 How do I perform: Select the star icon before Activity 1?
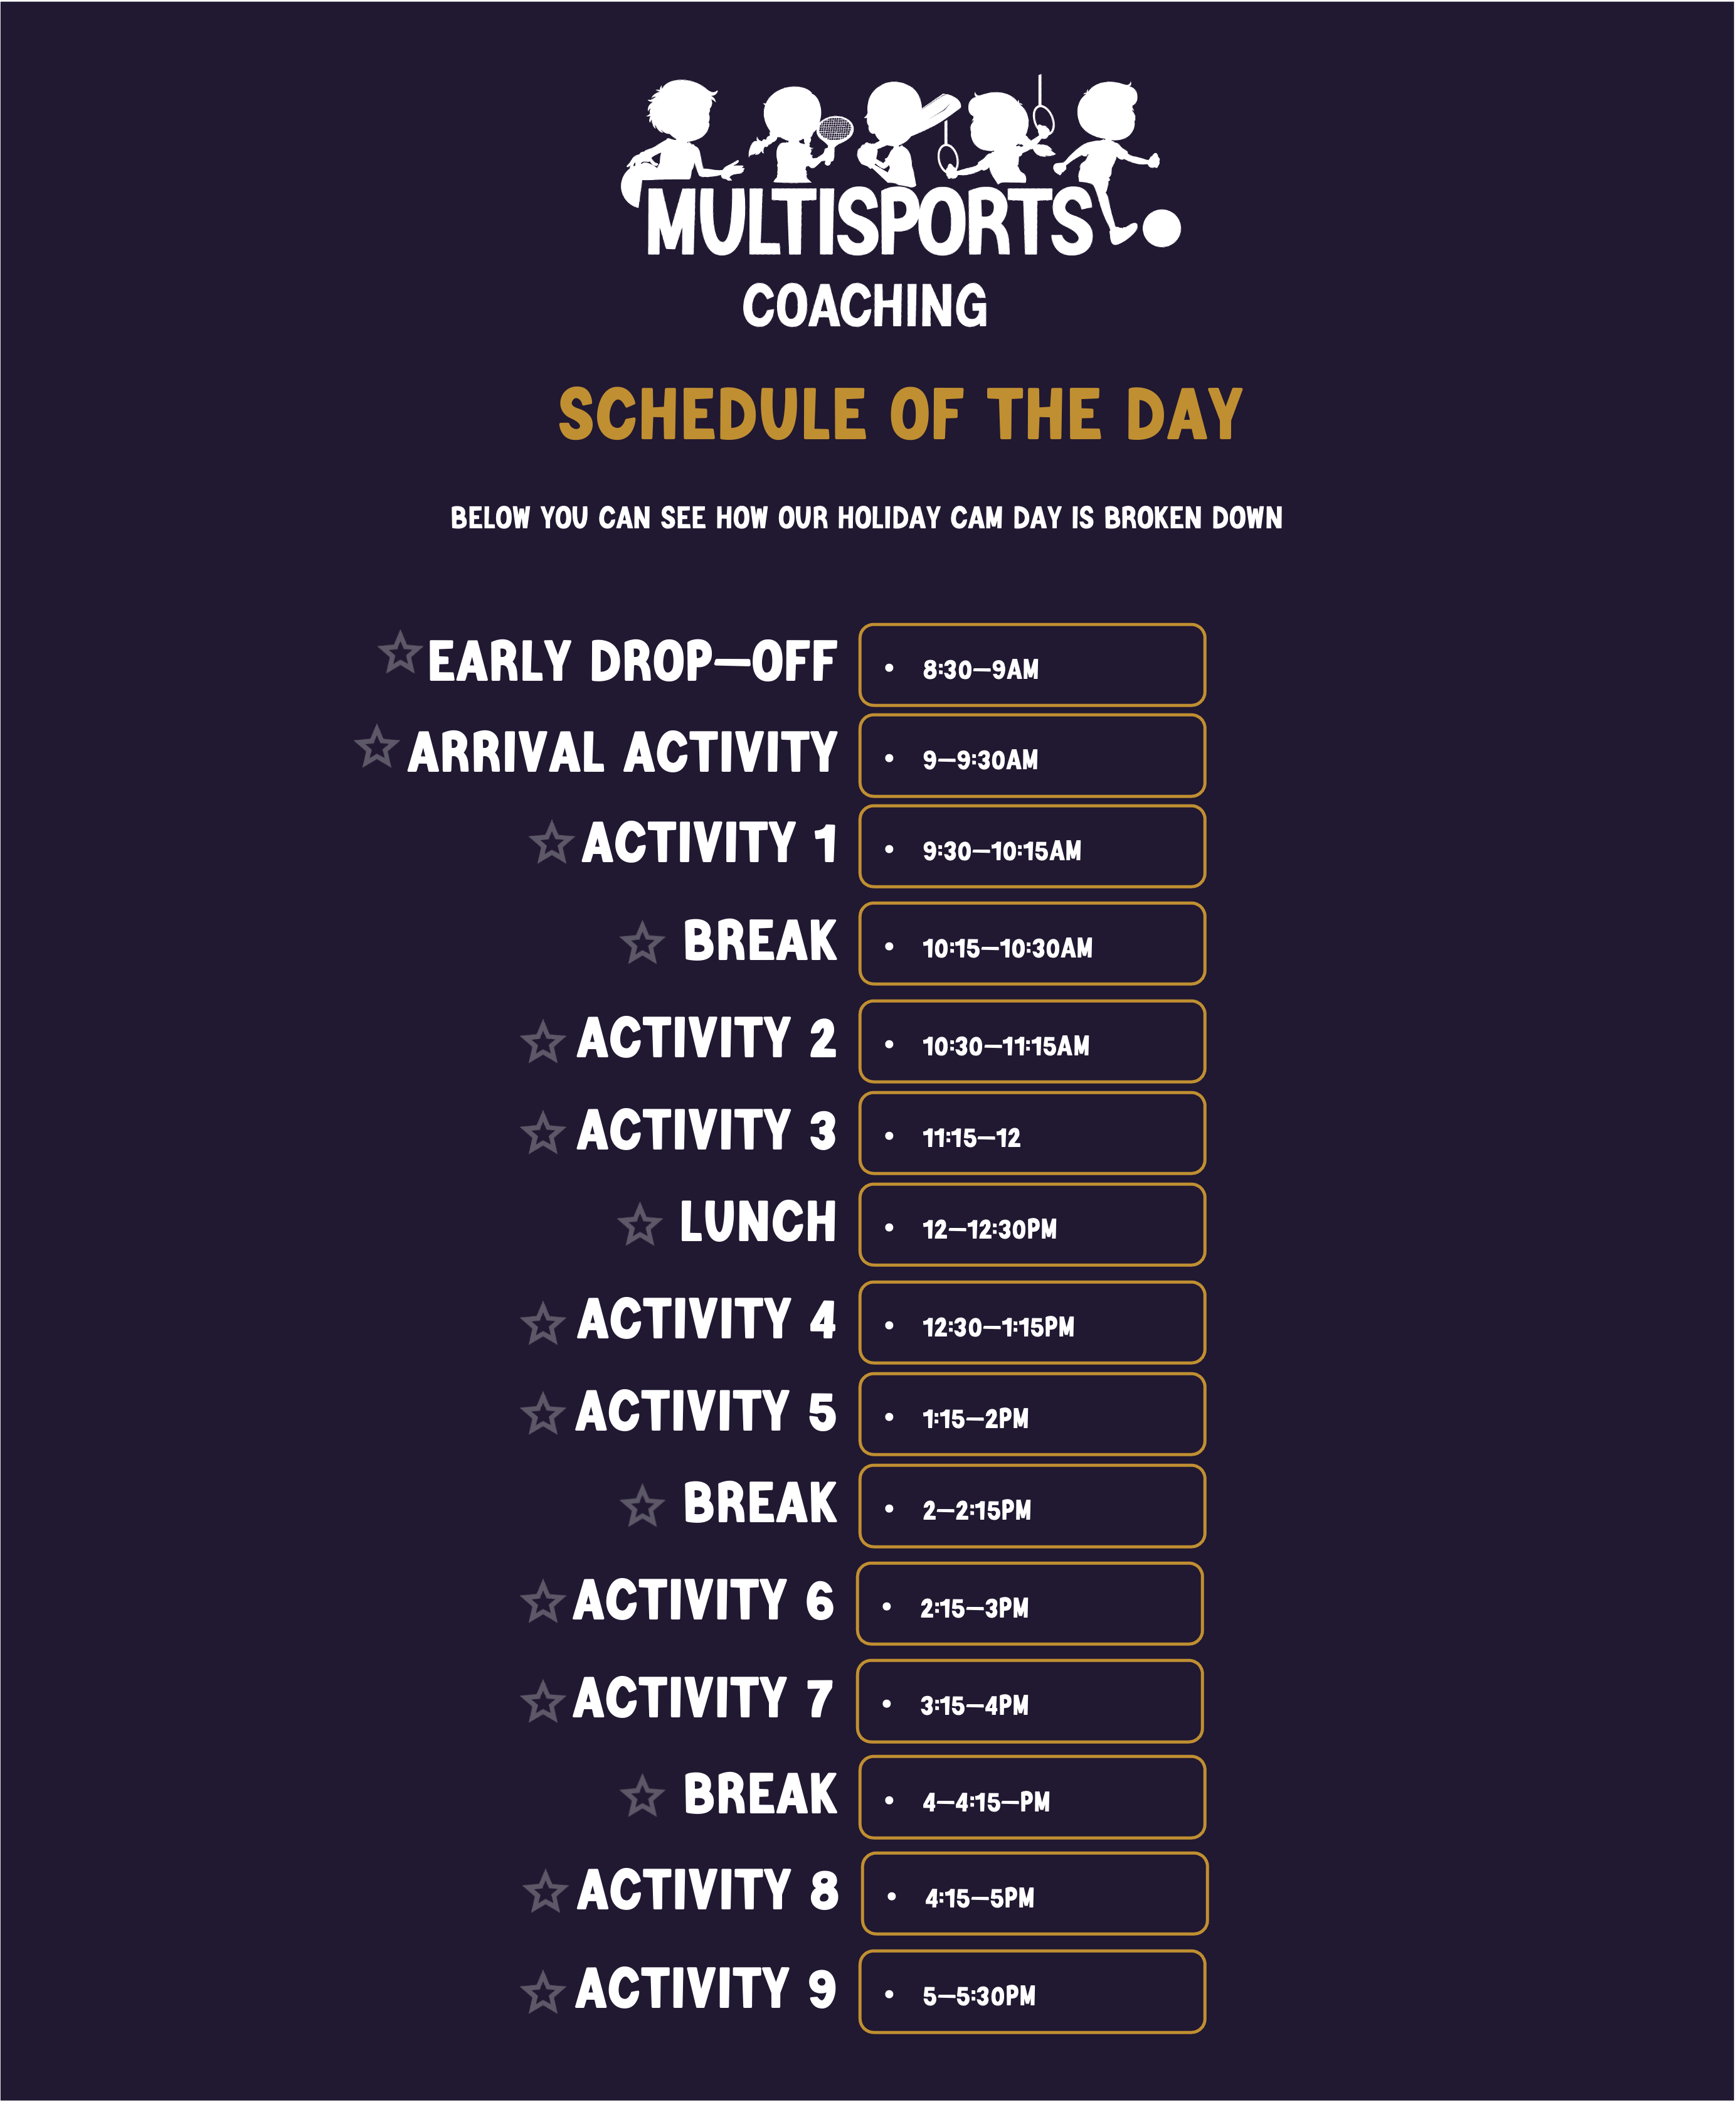[552, 843]
